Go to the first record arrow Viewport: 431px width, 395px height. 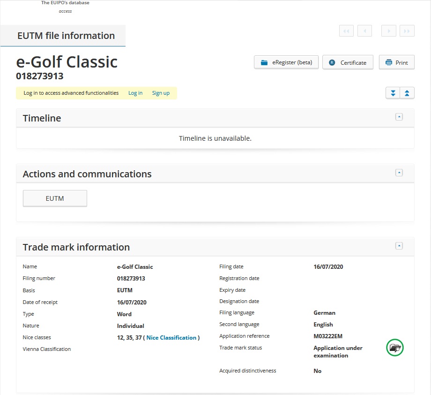346,31
